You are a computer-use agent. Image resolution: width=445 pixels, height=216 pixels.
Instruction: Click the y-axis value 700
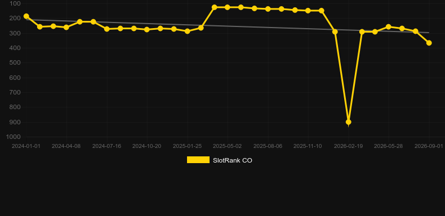[15, 92]
